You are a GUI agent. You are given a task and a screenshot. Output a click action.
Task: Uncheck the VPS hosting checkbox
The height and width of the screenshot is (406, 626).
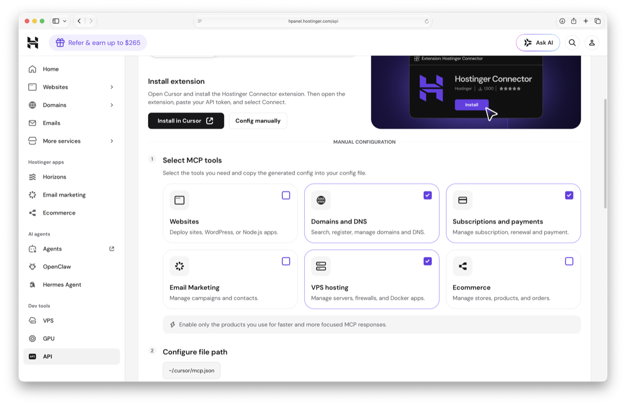(x=428, y=261)
